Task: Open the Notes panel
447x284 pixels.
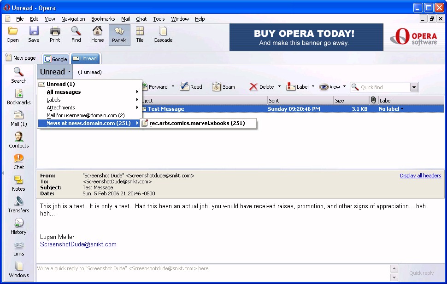Action: [18, 183]
